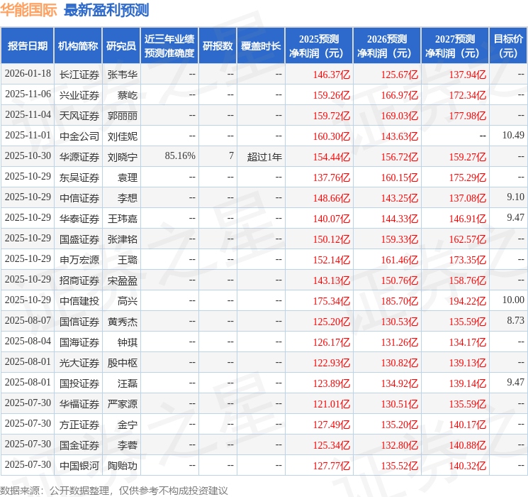Click the accuracy value 85.16%
This screenshot has height=497, width=528.
coord(180,156)
